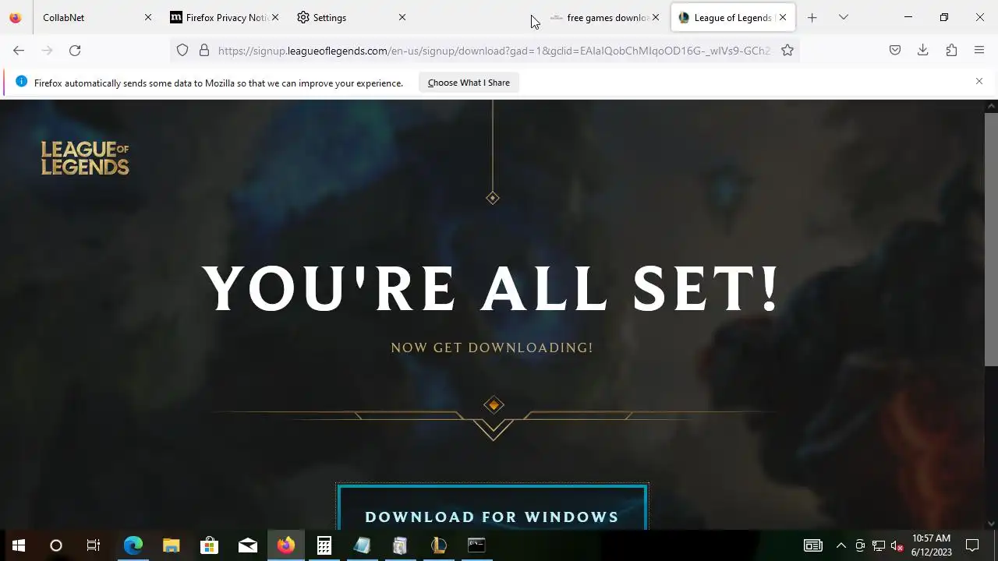
Task: Close the Settings tab
Action: [402, 17]
